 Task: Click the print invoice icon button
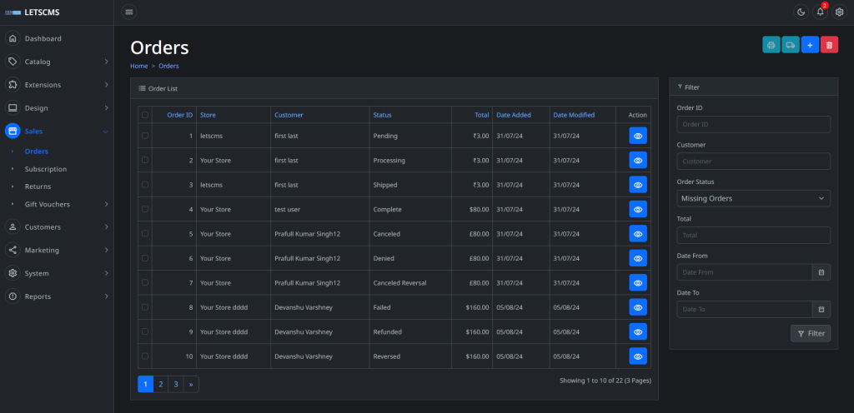click(771, 45)
